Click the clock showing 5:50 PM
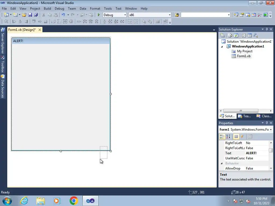 point(261,199)
